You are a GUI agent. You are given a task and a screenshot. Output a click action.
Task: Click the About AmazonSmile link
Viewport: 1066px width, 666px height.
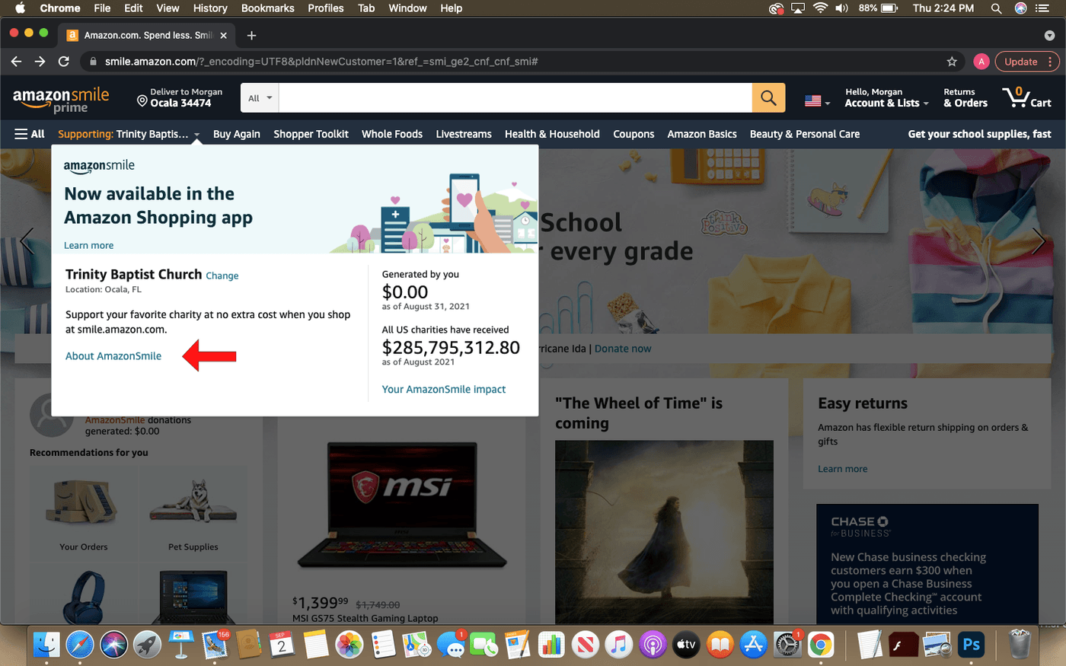click(x=113, y=356)
